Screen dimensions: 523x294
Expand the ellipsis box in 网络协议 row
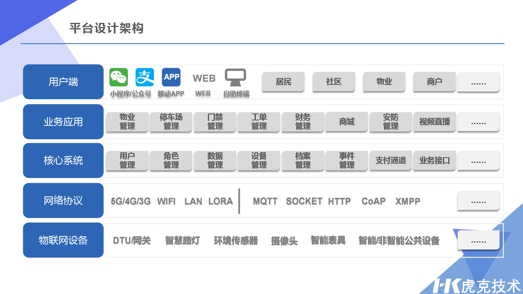pos(478,200)
